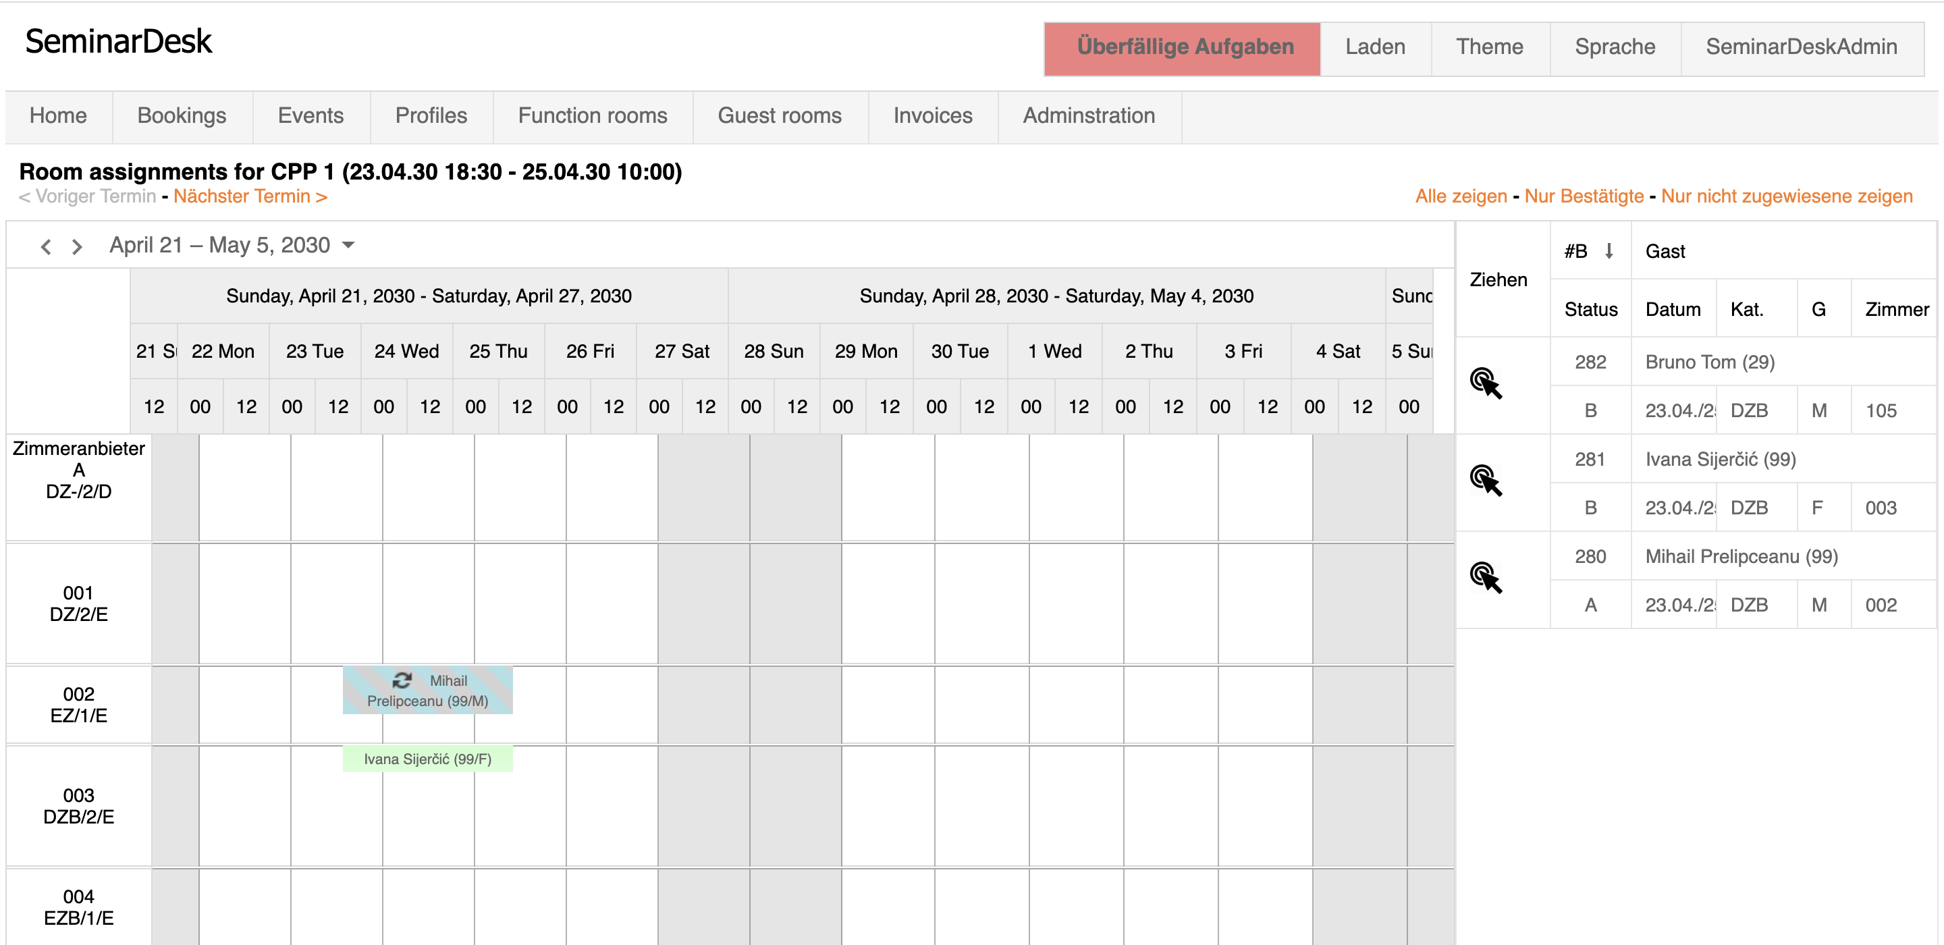
Task: Open the date range dropdown
Action: click(x=349, y=245)
